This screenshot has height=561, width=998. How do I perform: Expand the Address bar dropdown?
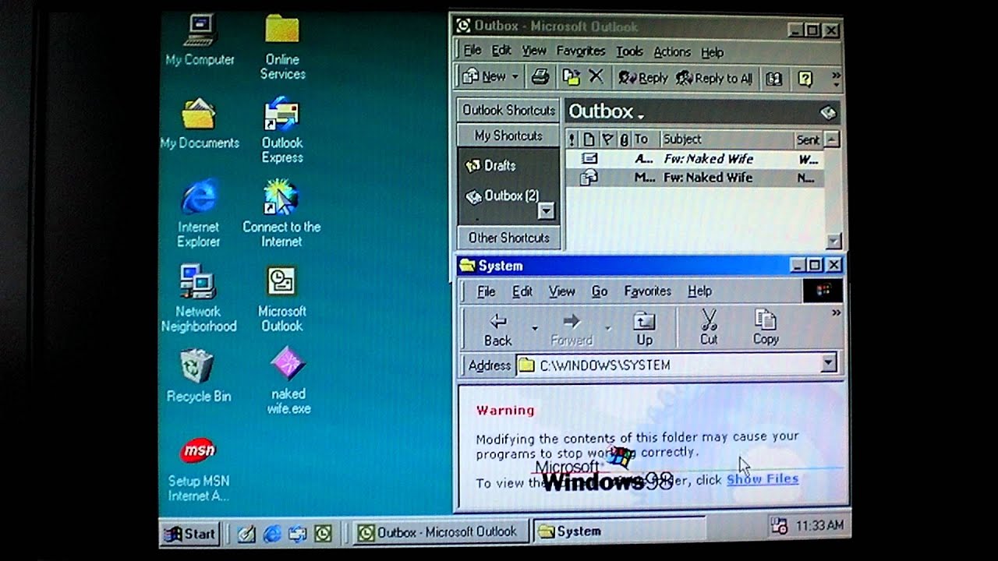pos(828,363)
